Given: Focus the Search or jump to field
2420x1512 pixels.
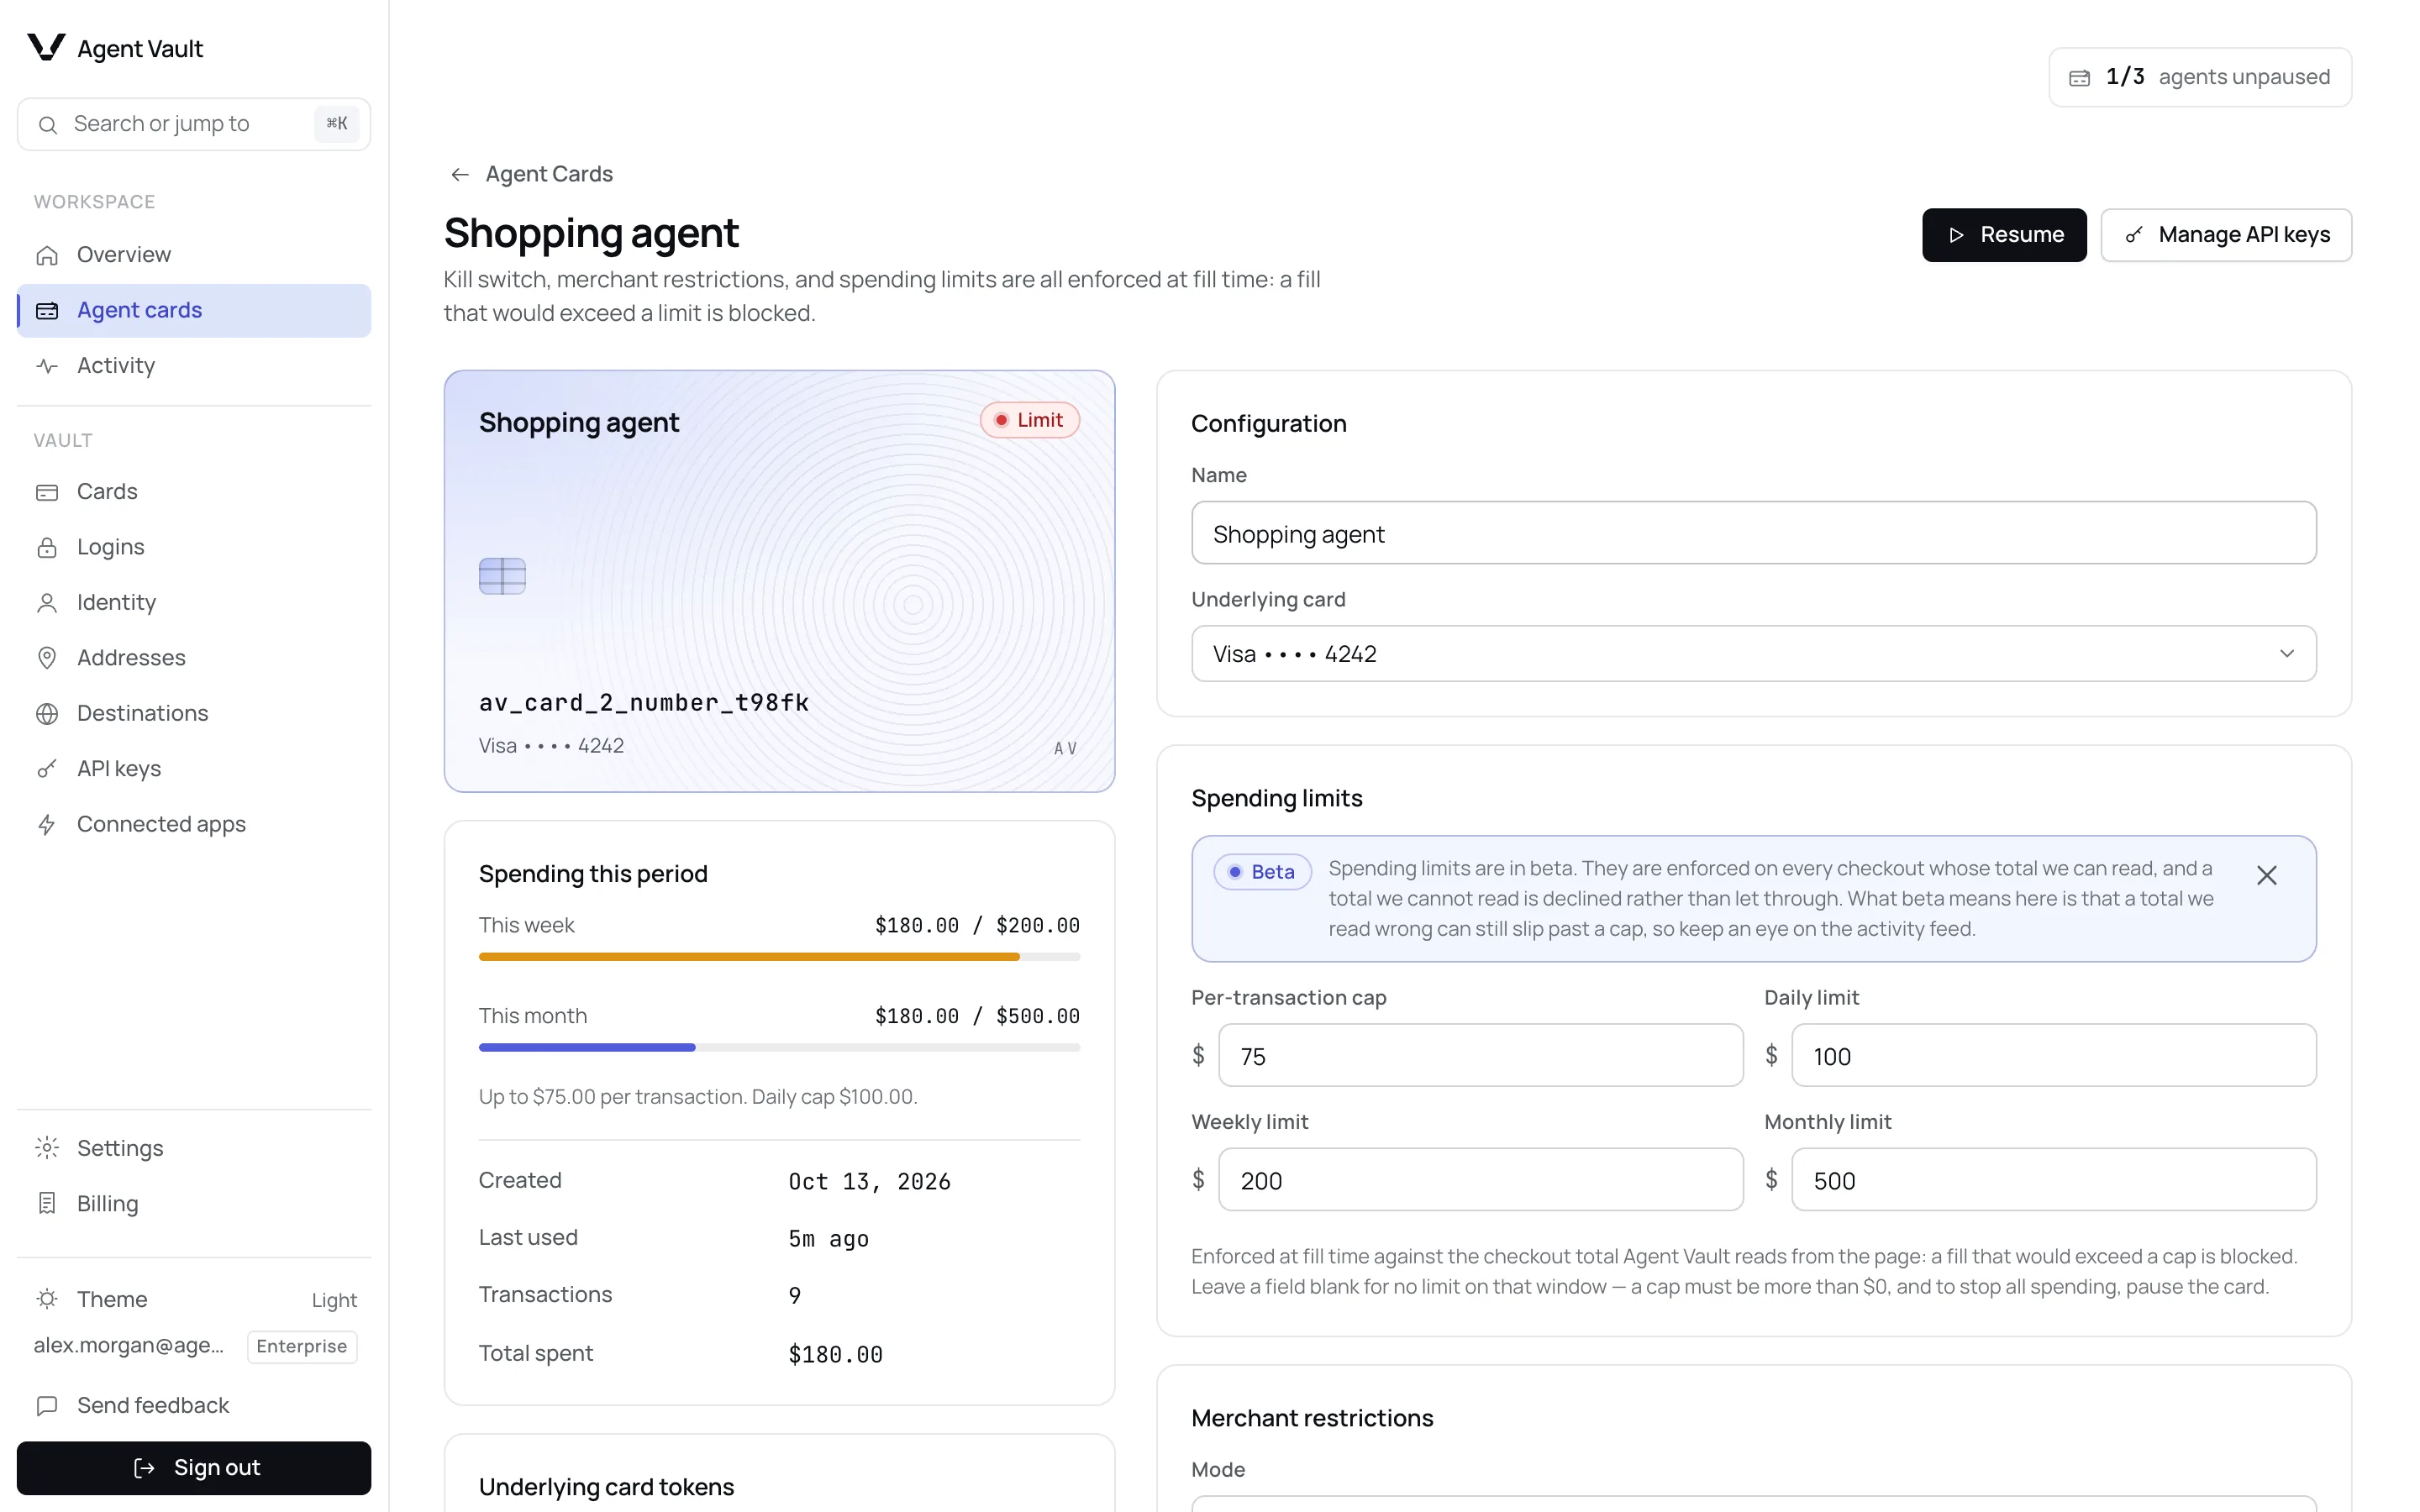Looking at the screenshot, I should pos(194,124).
